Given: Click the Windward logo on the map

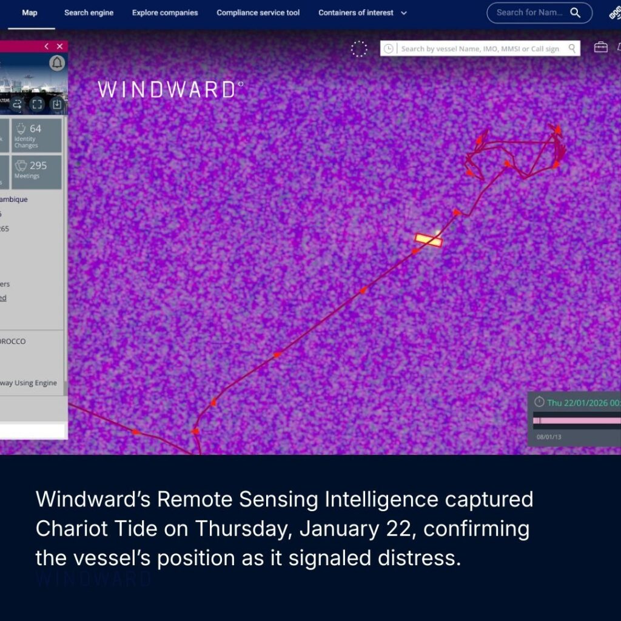Looking at the screenshot, I should pos(170,90).
